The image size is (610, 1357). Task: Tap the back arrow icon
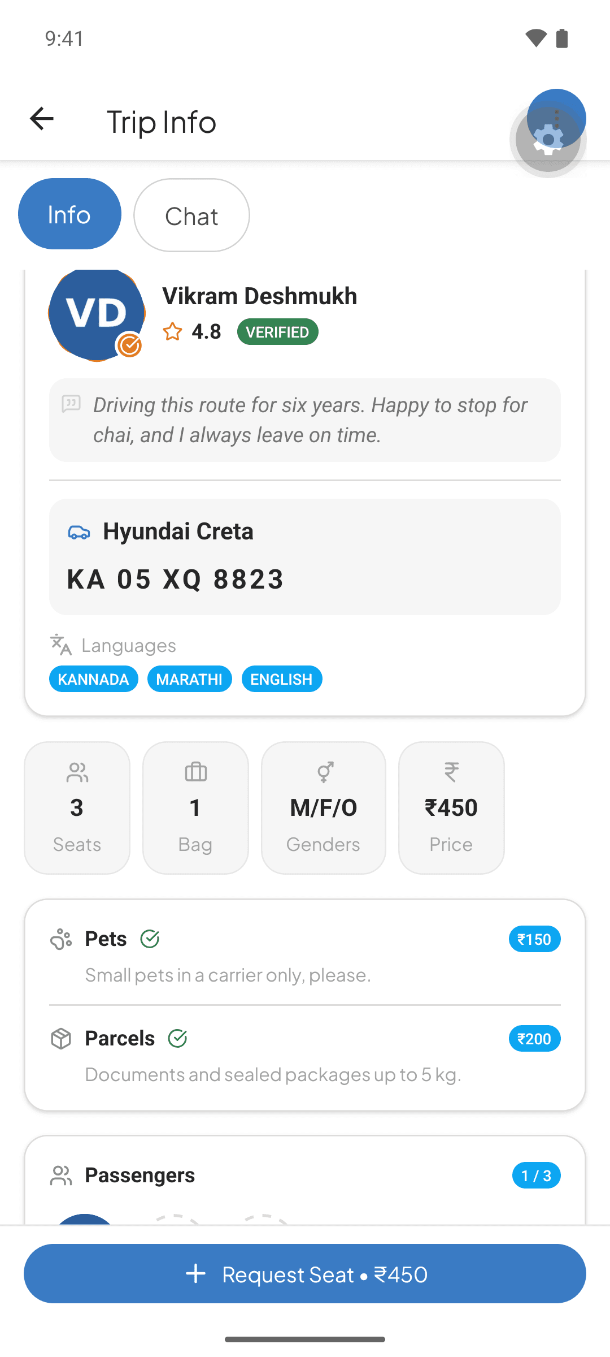(41, 119)
